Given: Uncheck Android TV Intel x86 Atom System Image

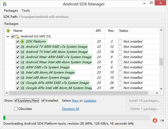Looking at the screenshot, I should (17, 52).
